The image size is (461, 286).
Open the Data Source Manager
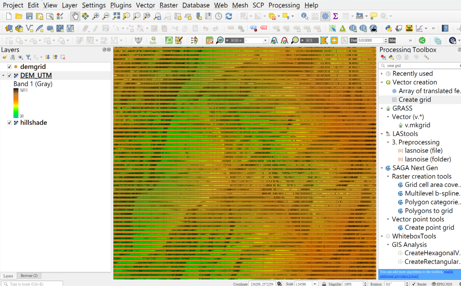(9, 28)
